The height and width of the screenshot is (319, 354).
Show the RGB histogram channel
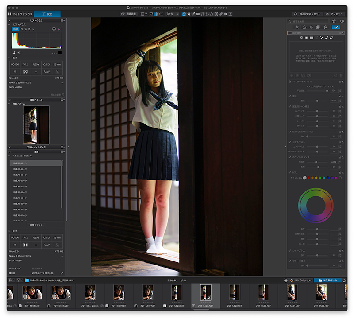coord(15,29)
